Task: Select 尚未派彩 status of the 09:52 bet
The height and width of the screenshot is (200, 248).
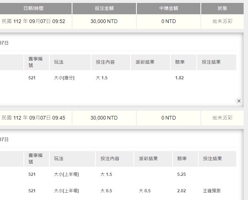Action: click(x=222, y=21)
